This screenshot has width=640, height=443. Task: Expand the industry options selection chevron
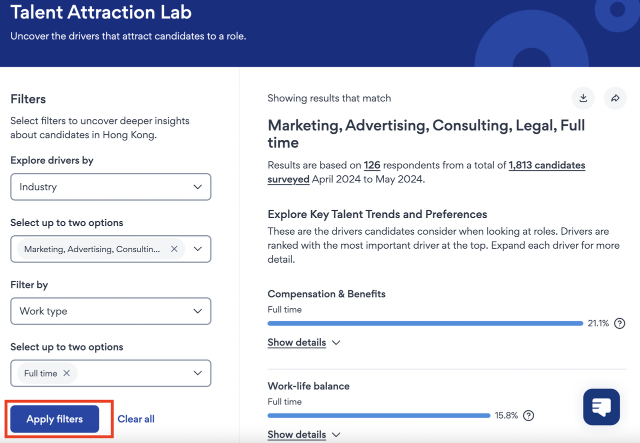[x=198, y=249]
